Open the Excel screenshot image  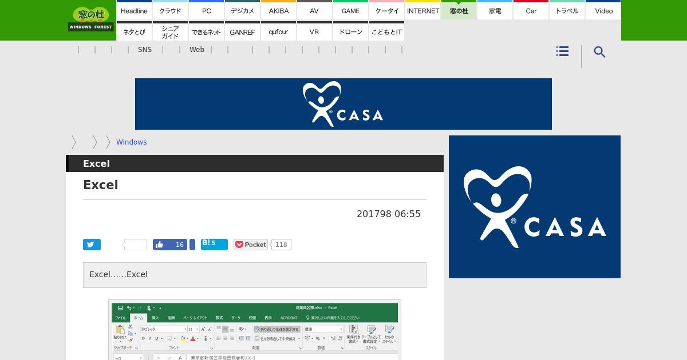pos(255,330)
